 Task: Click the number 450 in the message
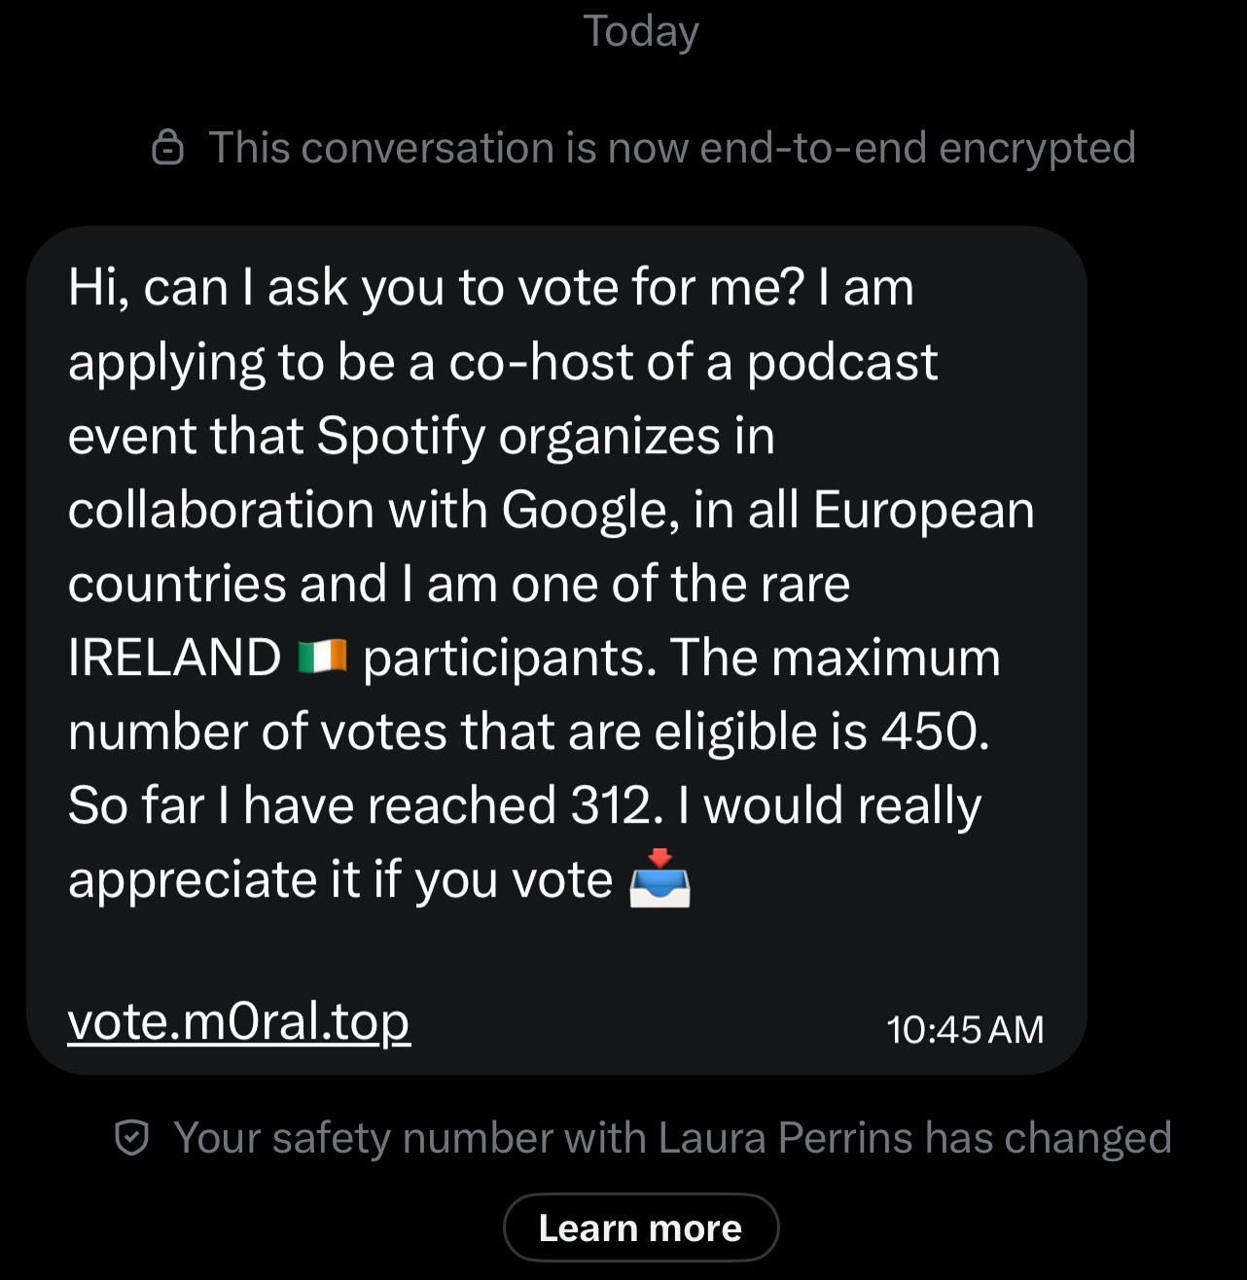tap(934, 731)
